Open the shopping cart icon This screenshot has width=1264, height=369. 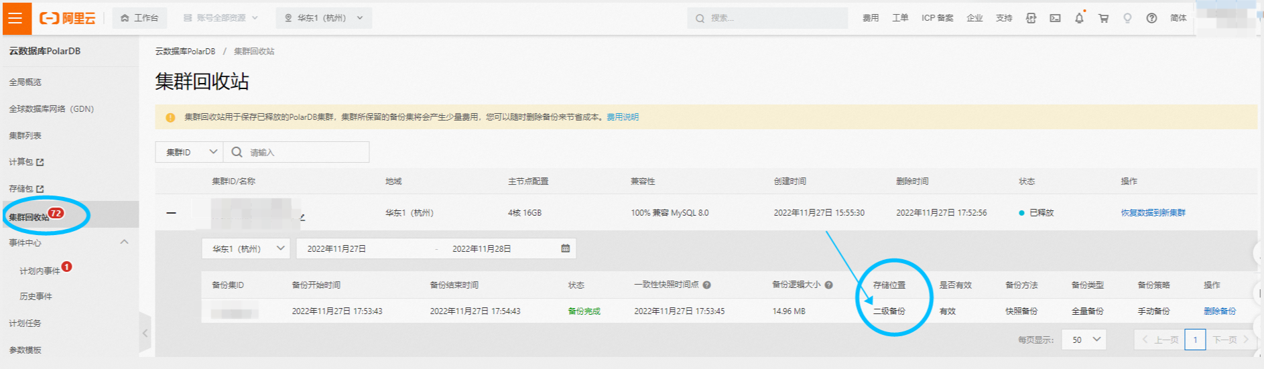click(x=1103, y=18)
